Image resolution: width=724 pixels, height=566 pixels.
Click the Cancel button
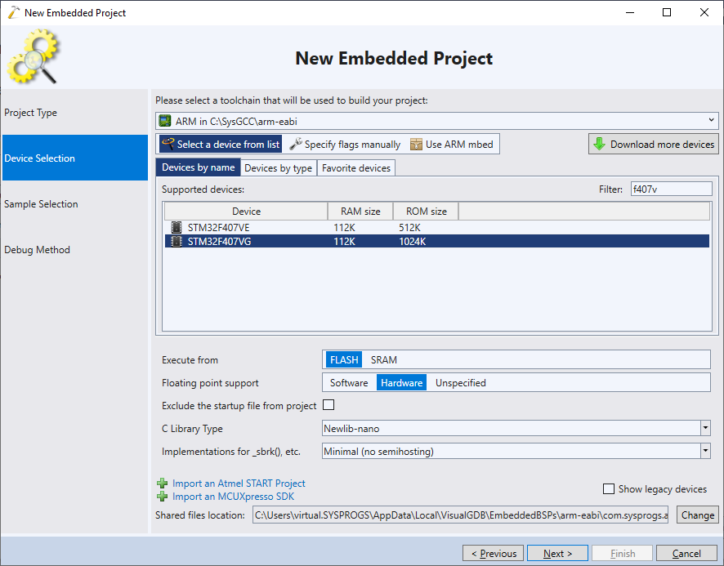click(x=686, y=553)
